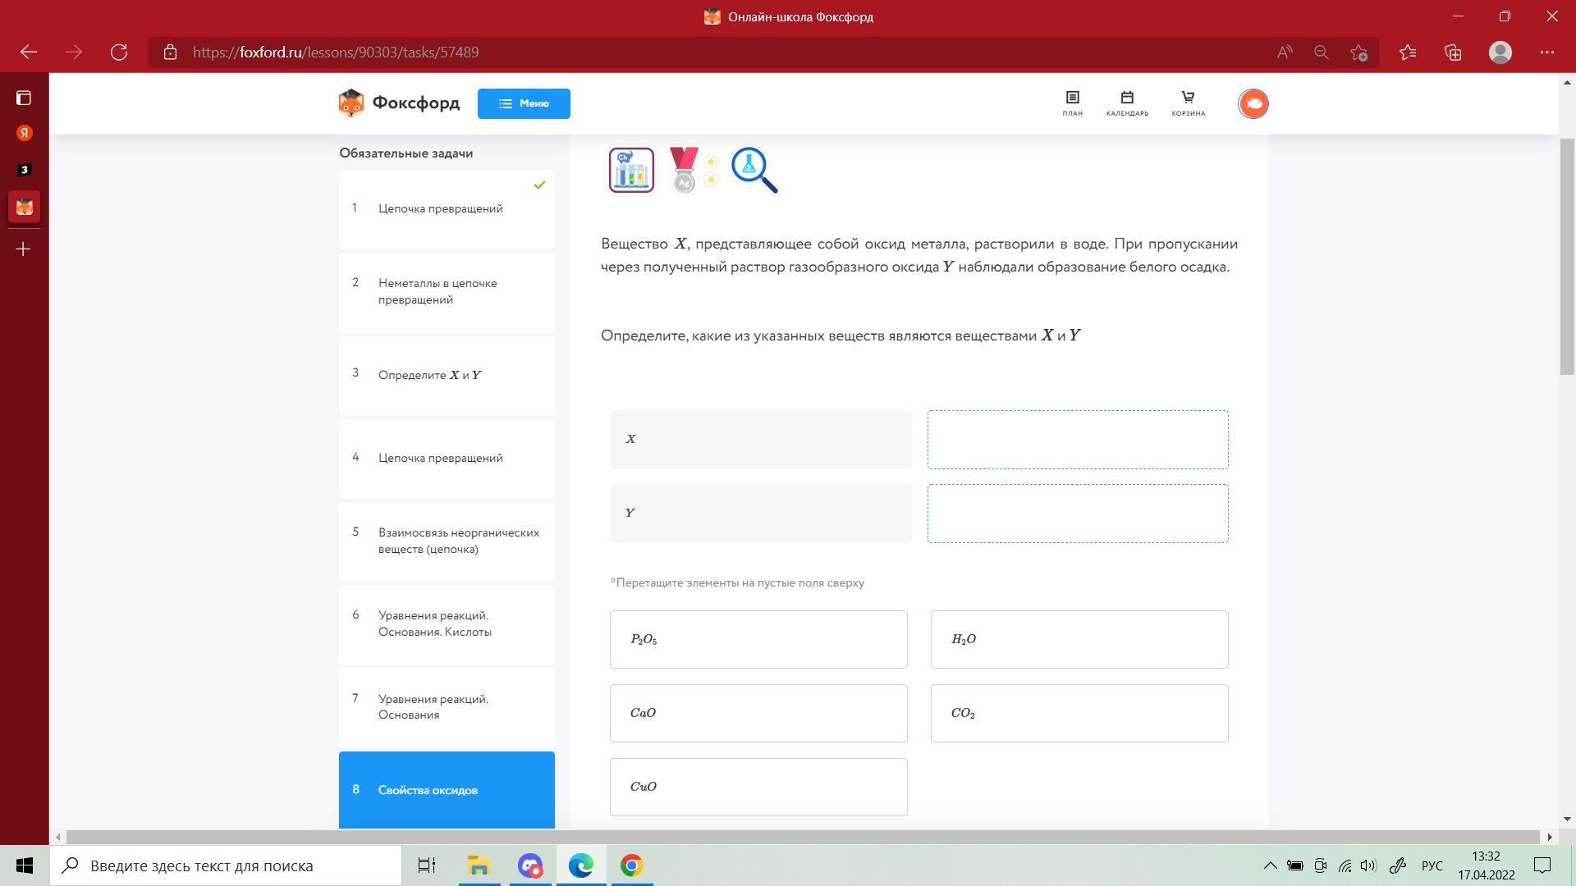Image resolution: width=1576 pixels, height=886 pixels.
Task: Open task 3 Определите X и Y
Action: click(447, 375)
